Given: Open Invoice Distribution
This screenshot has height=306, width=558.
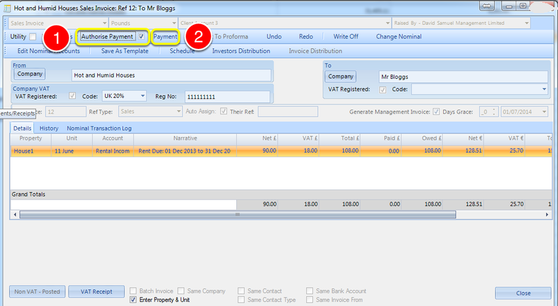Looking at the screenshot, I should 315,51.
